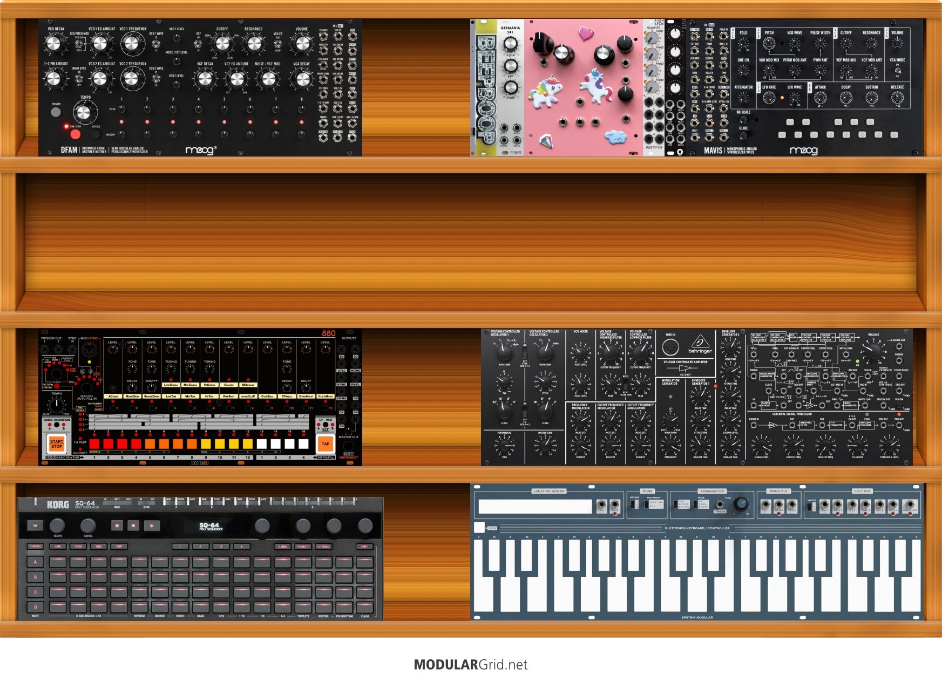Open GLOBAL on the Korg SQ-64
The width and height of the screenshot is (942, 676).
pyautogui.click(x=283, y=547)
